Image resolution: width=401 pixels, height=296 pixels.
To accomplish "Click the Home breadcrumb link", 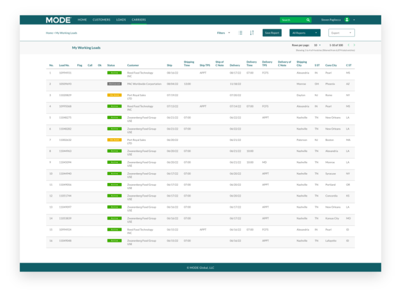I will (49, 33).
